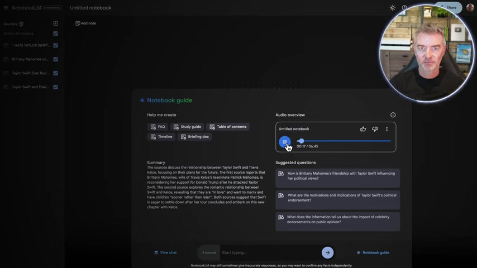Click the Audio overview info icon
477x268 pixels.
393,114
